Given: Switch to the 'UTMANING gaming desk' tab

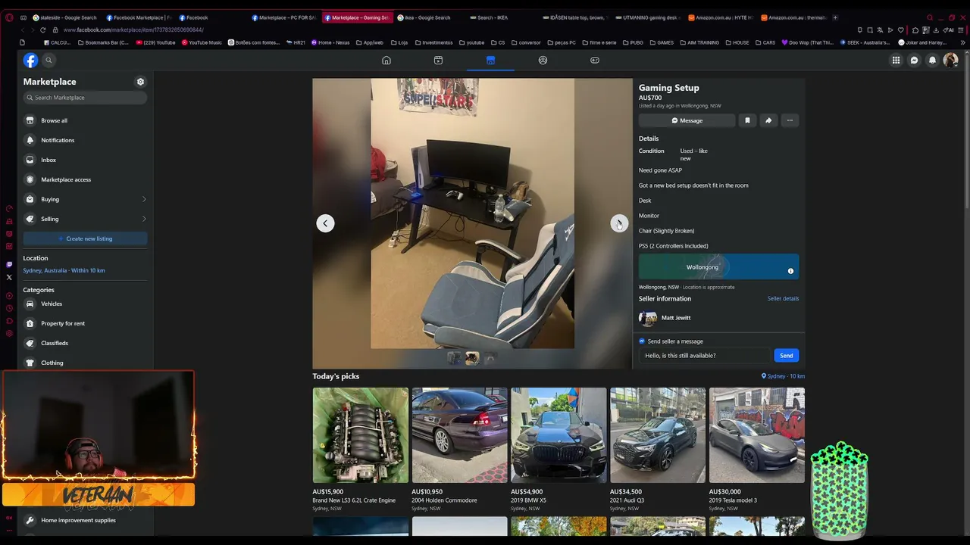Looking at the screenshot, I should 647,17.
